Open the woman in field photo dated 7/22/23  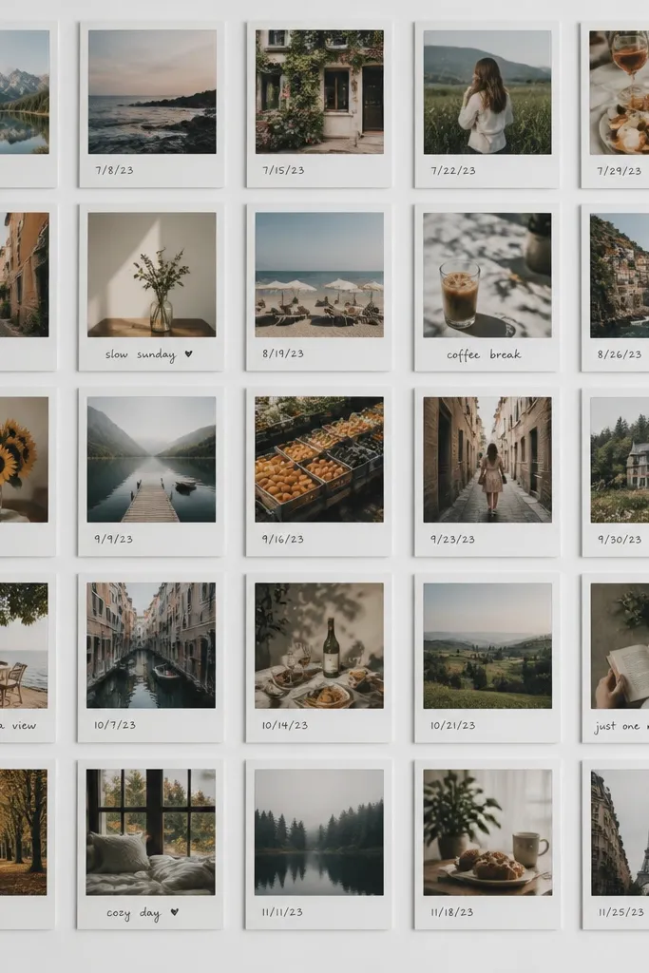tap(487, 92)
